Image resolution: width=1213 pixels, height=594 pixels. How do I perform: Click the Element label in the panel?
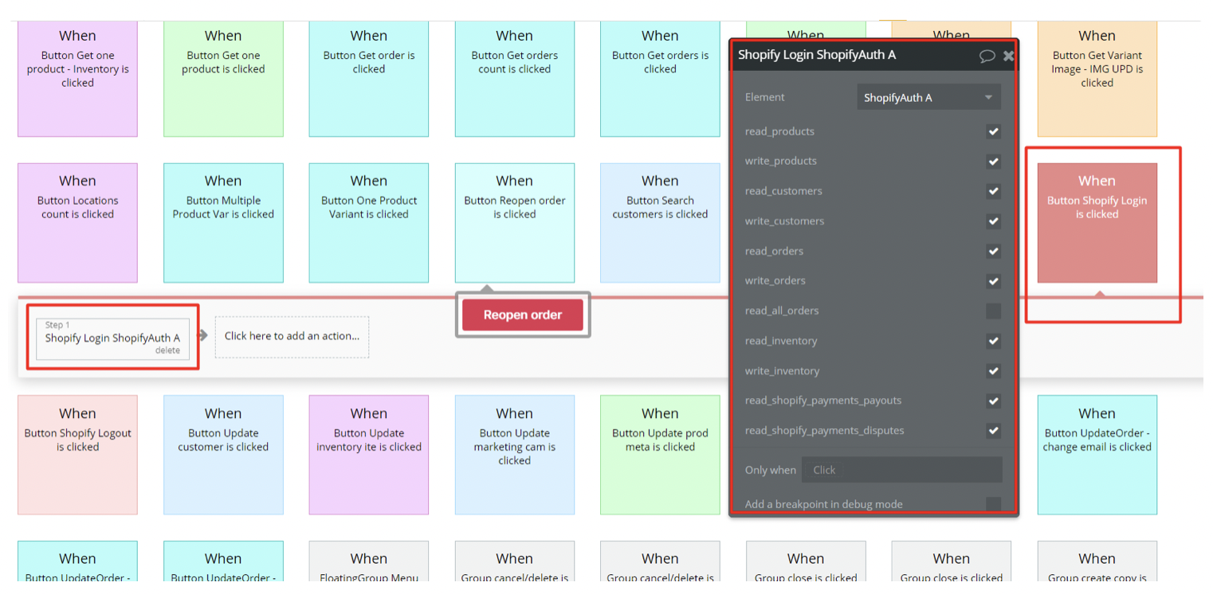(x=765, y=97)
